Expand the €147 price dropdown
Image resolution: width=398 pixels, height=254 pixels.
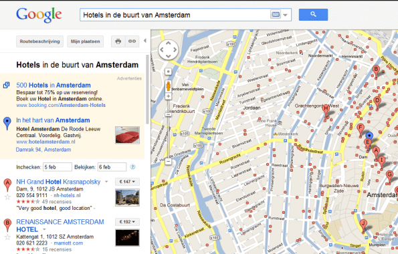[127, 182]
